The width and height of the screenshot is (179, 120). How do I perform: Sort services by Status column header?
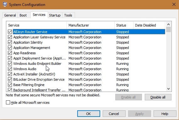pos(124,25)
